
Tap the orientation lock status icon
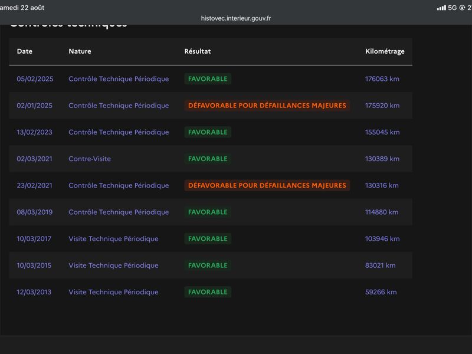point(462,8)
